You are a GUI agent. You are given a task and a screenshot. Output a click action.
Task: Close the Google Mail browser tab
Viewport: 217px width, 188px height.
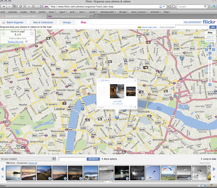[x=44, y=16]
